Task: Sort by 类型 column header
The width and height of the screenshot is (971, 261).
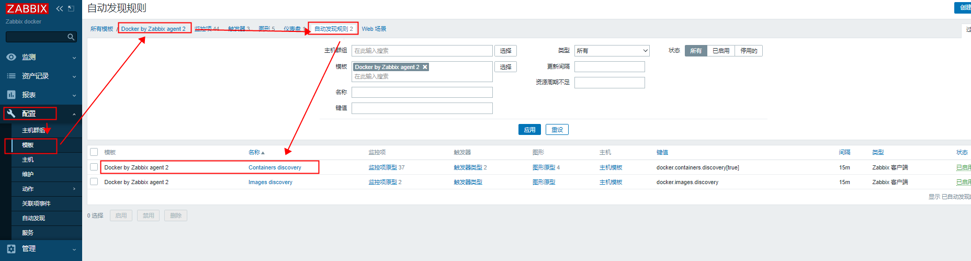Action: 878,152
